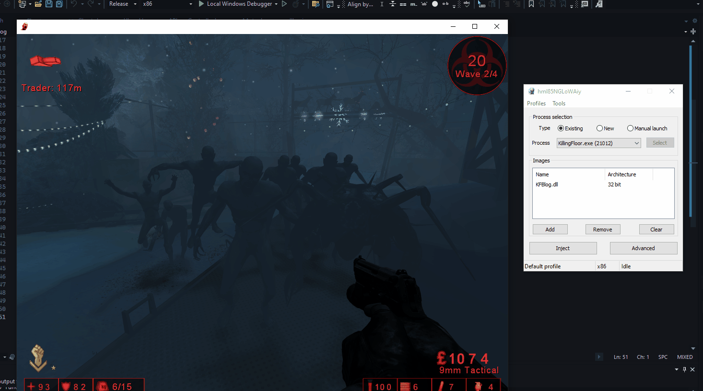Toggle the bookmark icon in the toolbar
The height and width of the screenshot is (391, 703).
pyautogui.click(x=531, y=4)
